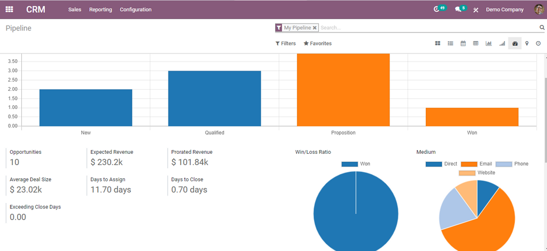Switch to Activity clock view
The height and width of the screenshot is (251, 547).
point(538,44)
